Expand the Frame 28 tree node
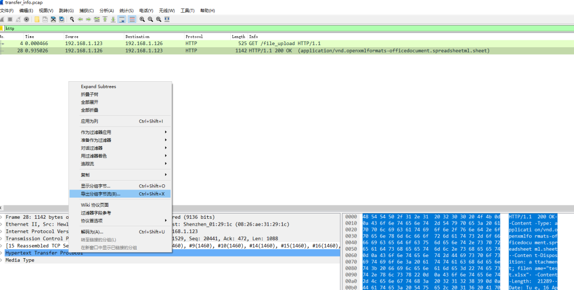Screen dimensions: 574x290 pos(2,217)
